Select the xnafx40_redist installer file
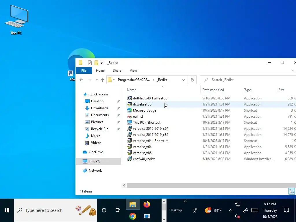The height and width of the screenshot is (222, 296). (x=144, y=159)
